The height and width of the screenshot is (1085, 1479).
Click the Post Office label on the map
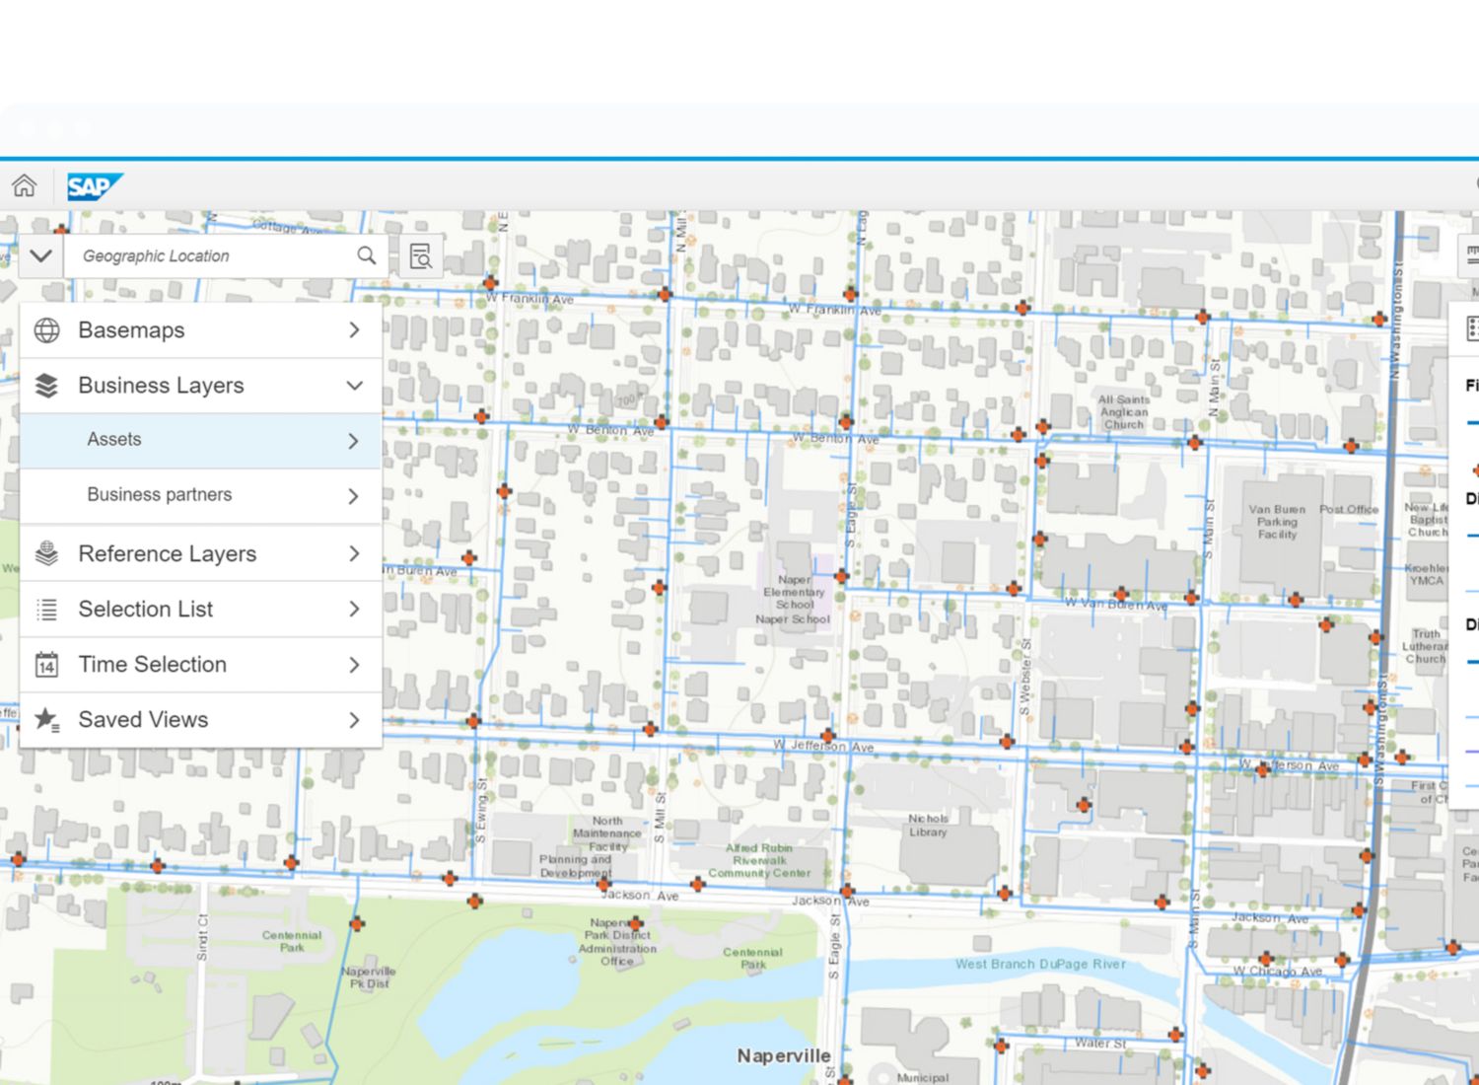(x=1348, y=509)
